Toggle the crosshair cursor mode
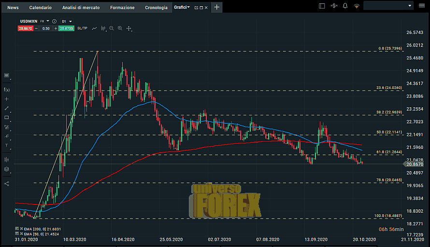The height and width of the screenshot is (247, 430). [x=129, y=29]
